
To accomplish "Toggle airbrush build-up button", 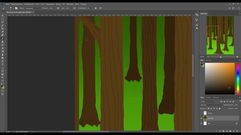I will coord(75,8).
